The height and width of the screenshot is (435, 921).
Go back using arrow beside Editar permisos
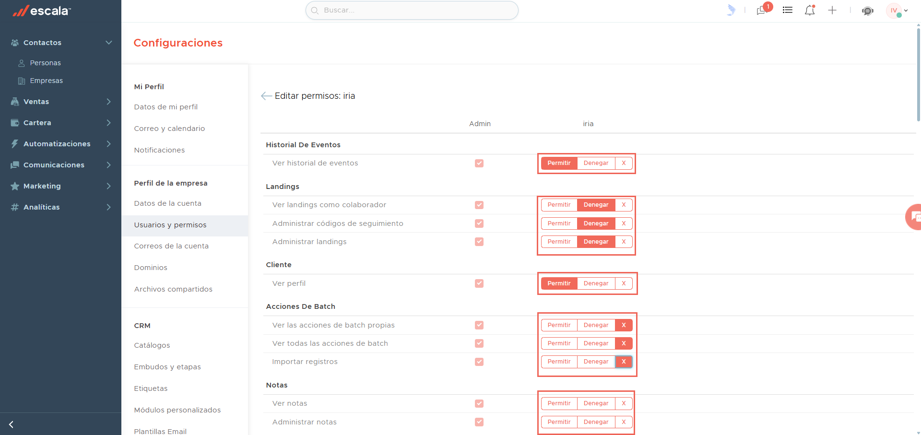point(266,96)
